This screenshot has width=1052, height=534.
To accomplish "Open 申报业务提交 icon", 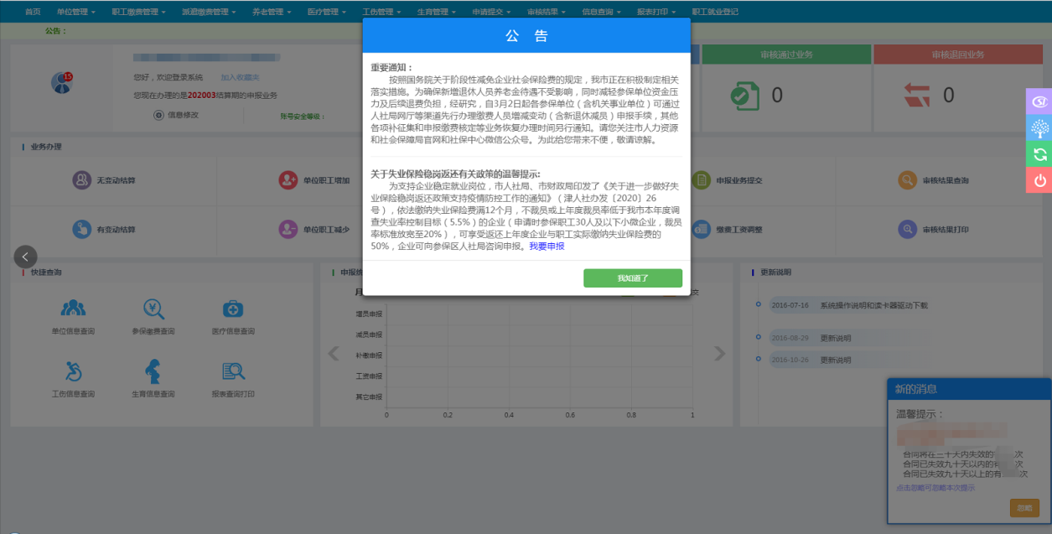I will click(702, 180).
